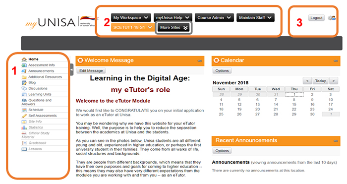This screenshot has height=184, width=347.
Task: Click the Additional Resources folder icon
Action: pyautogui.click(x=24, y=77)
